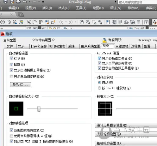This screenshot has height=146, width=157.
Task: Click the Zoom Previous icon
Action: tap(100, 22)
